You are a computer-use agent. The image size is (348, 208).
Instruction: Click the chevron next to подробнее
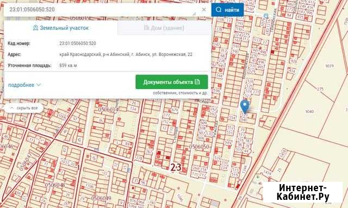pos(39,85)
